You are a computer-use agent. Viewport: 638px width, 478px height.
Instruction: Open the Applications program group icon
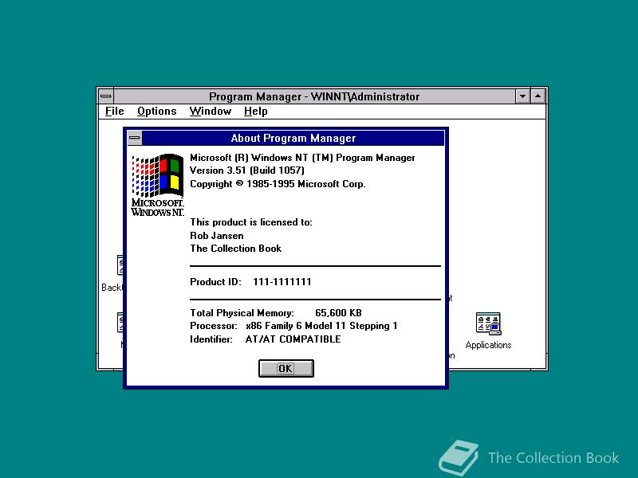click(488, 323)
